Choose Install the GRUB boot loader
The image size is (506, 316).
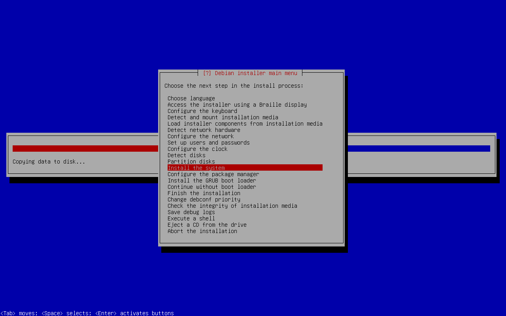tap(211, 181)
